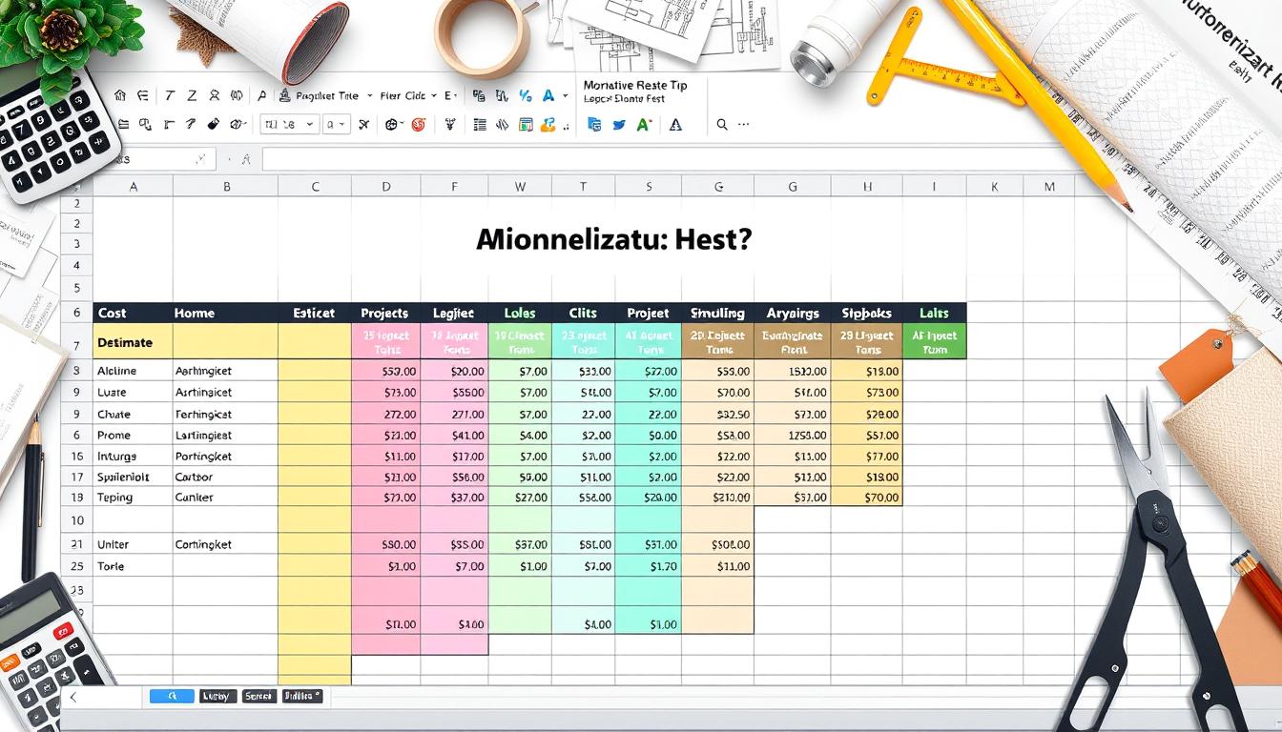The width and height of the screenshot is (1282, 732).
Task: Select the Esticet header cell
Action: point(315,313)
